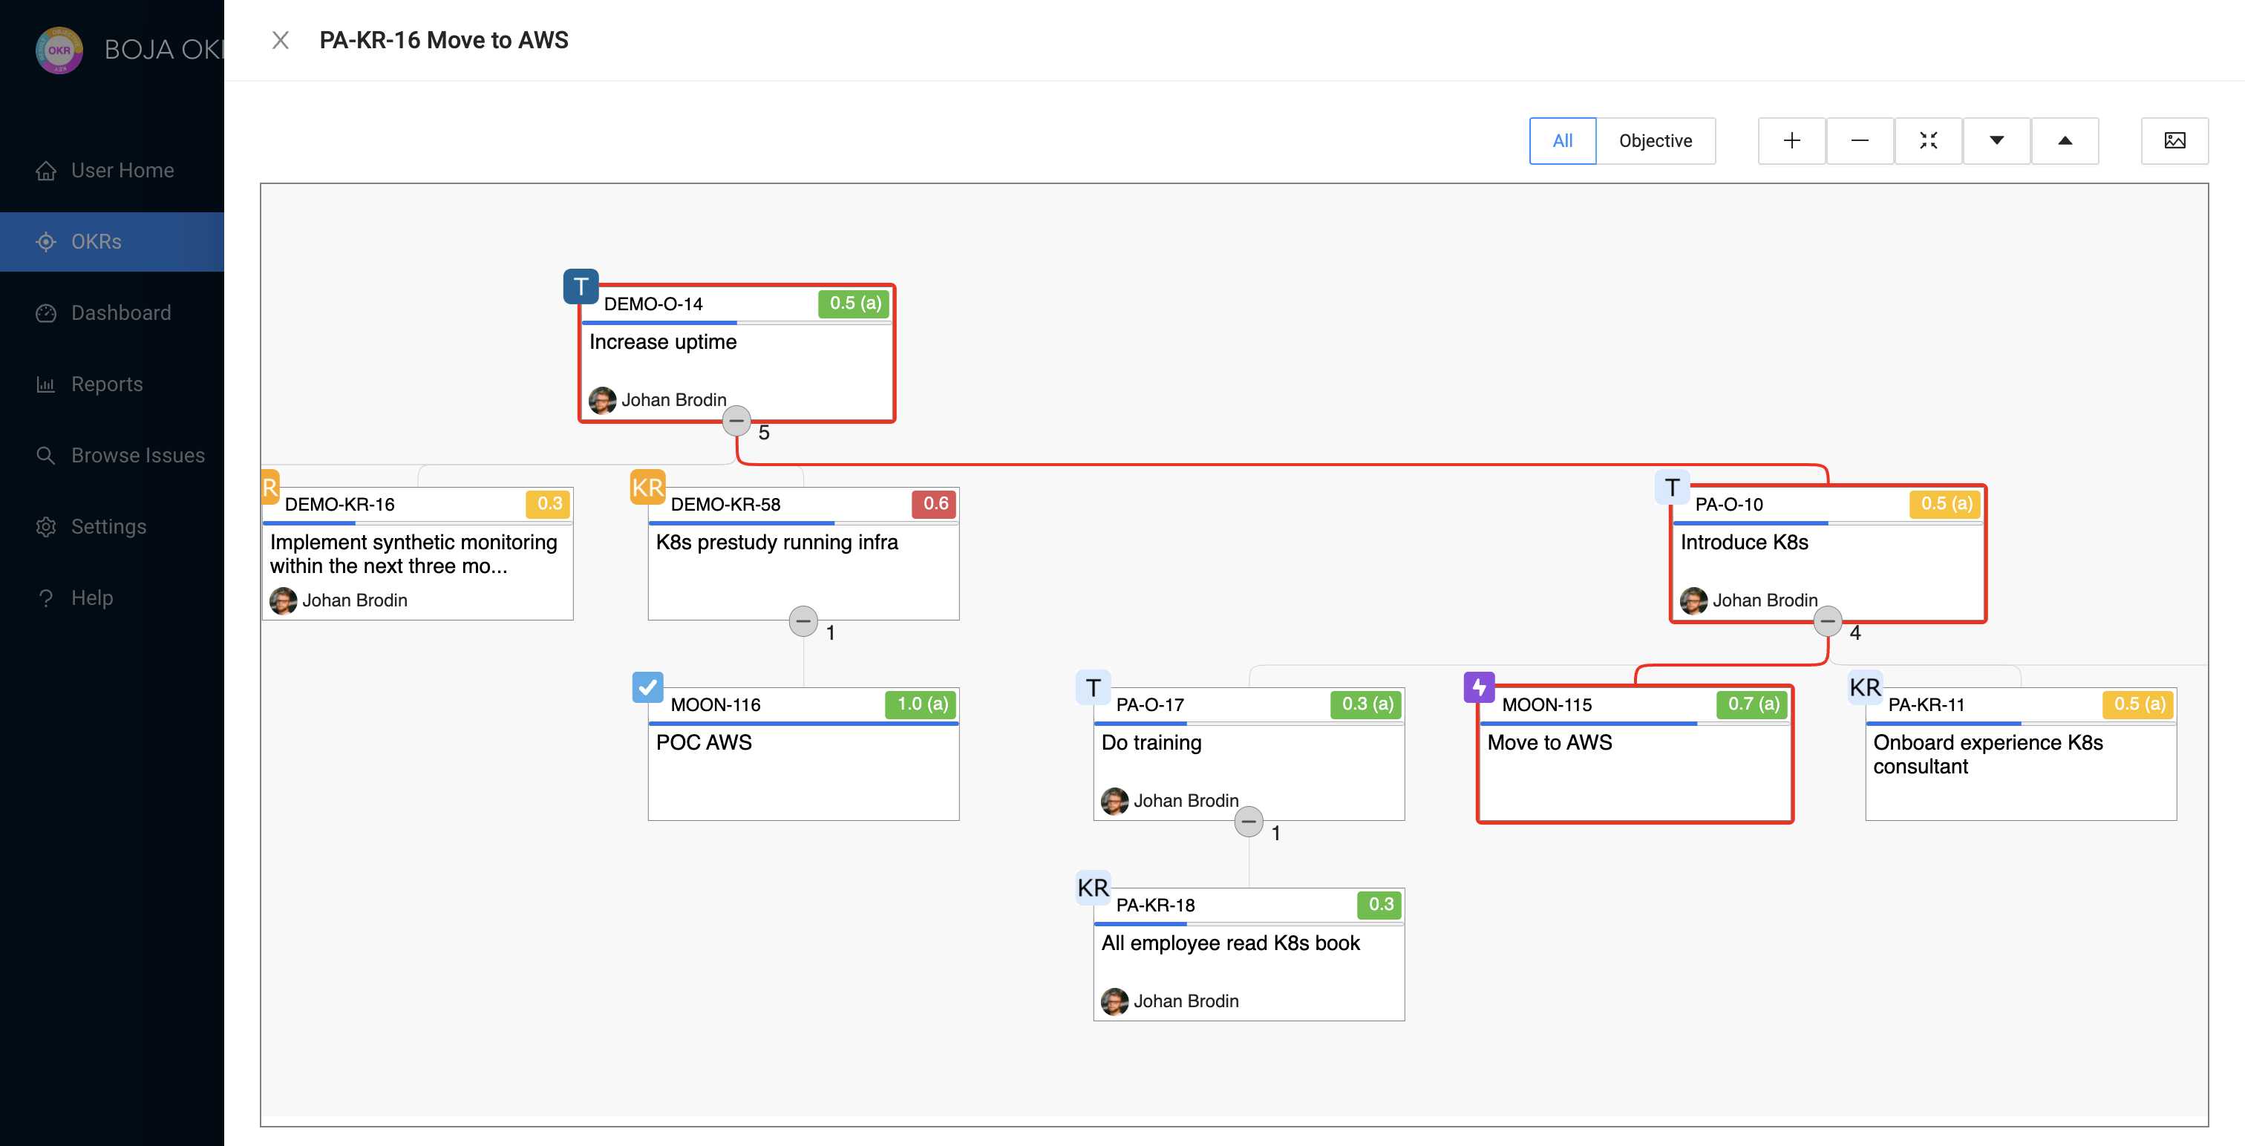2245x1146 pixels.
Task: Switch filter to Objective
Action: [x=1655, y=140]
